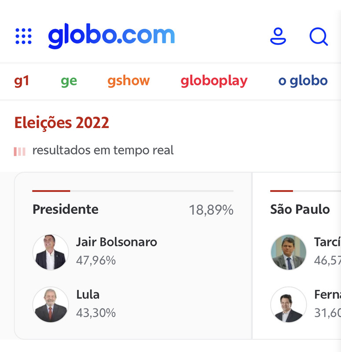
Task: Select the Jair Bolsonaro candidate name
Action: coord(116,242)
